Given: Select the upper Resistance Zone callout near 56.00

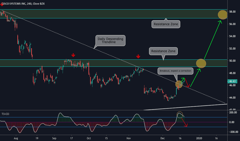Looking at the screenshot, I should (x=166, y=24).
